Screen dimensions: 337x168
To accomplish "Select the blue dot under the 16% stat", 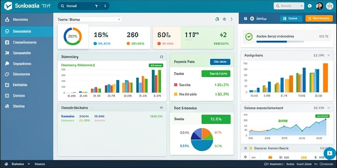I will [x=95, y=44].
